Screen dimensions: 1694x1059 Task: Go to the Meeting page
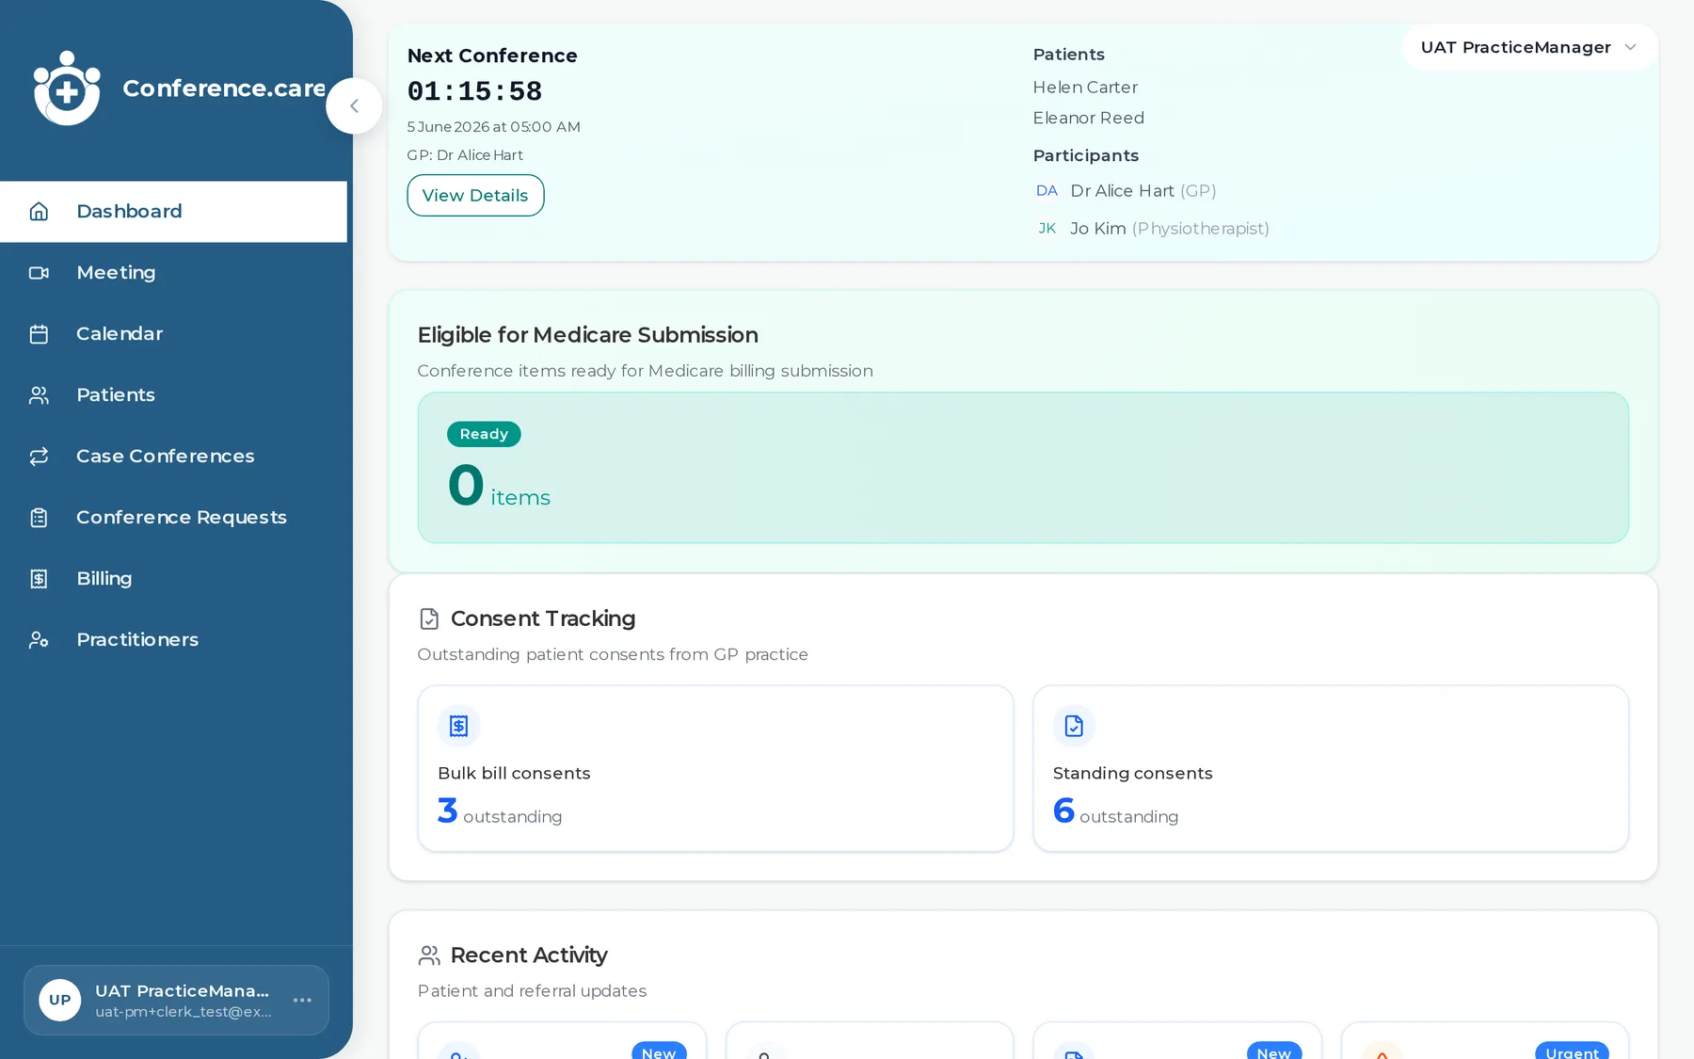[x=173, y=273]
